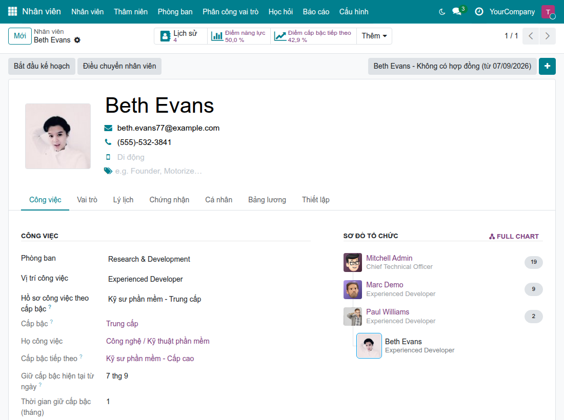The height and width of the screenshot is (420, 564).
Task: Open Vị trí công việc field dropdown
Action: (x=208, y=279)
